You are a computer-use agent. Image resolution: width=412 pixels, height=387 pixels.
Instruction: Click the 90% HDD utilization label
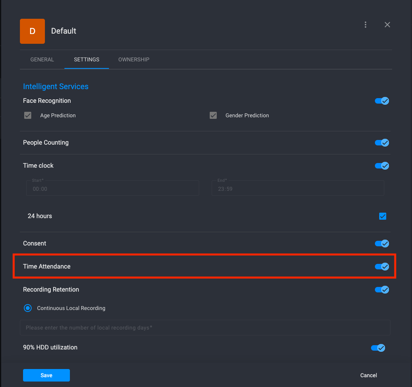tap(50, 347)
